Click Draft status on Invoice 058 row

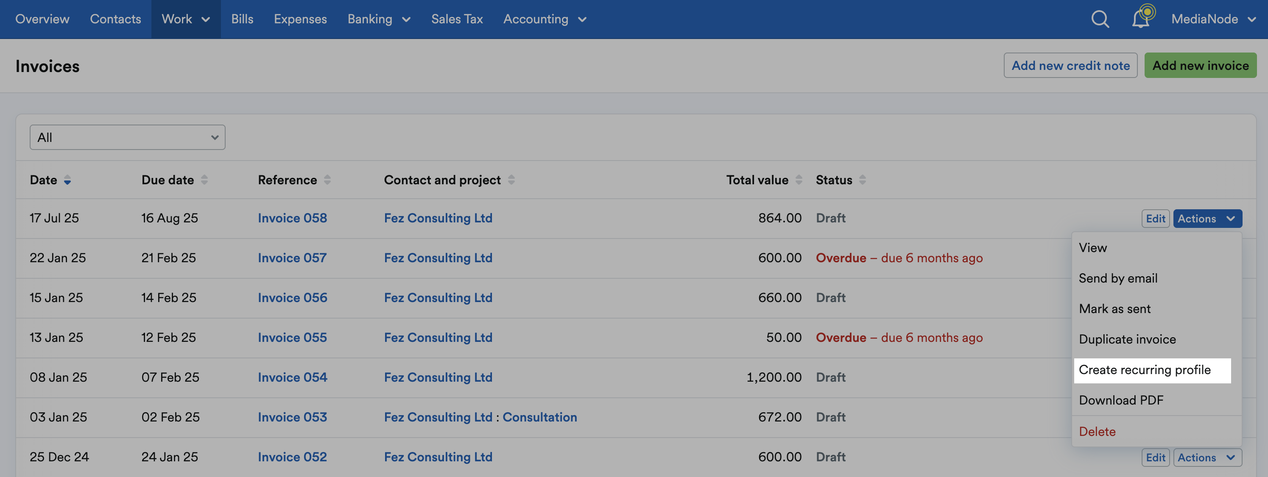coord(831,218)
